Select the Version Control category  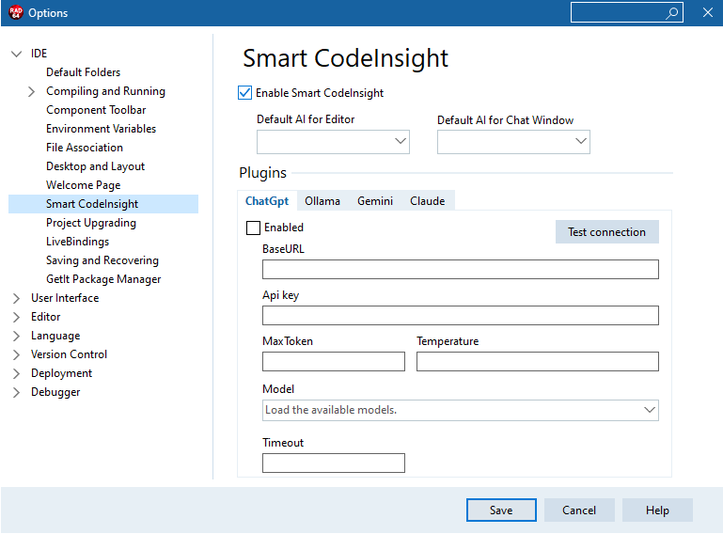pos(70,354)
